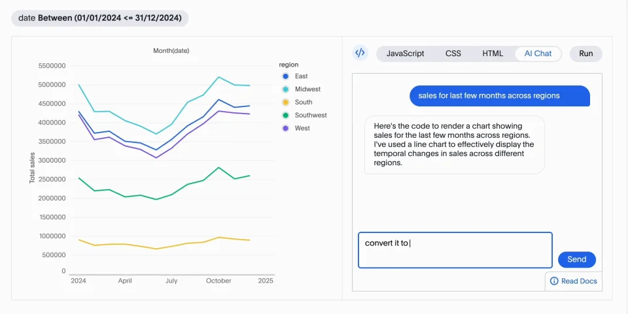Click the date Between filter chip
628x314 pixels.
coord(100,18)
